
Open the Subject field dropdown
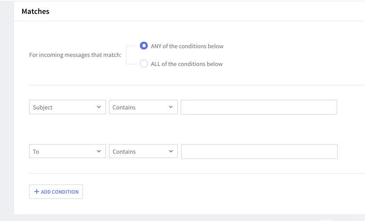67,107
